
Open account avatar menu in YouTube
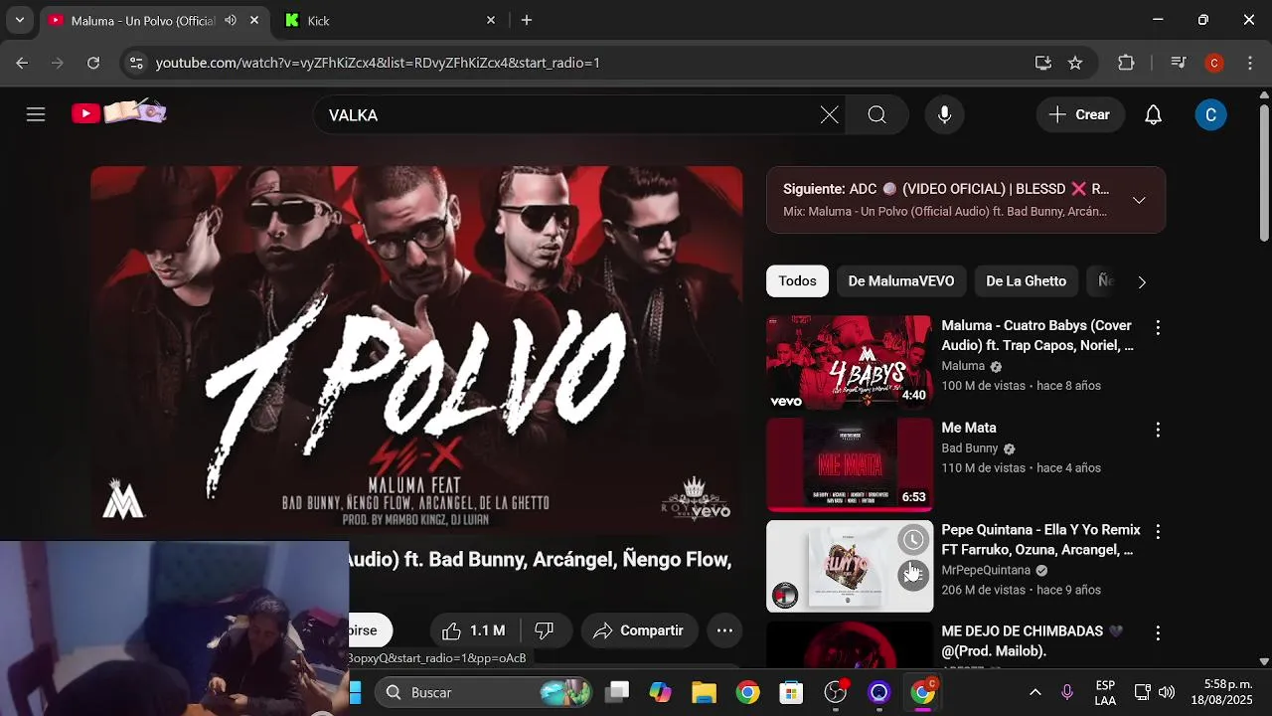(1210, 115)
